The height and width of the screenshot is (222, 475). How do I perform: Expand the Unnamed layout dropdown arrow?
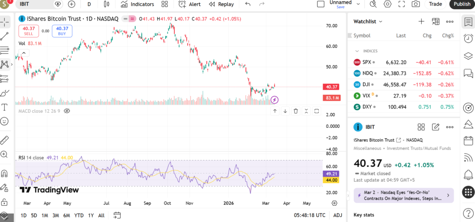pyautogui.click(x=357, y=3)
